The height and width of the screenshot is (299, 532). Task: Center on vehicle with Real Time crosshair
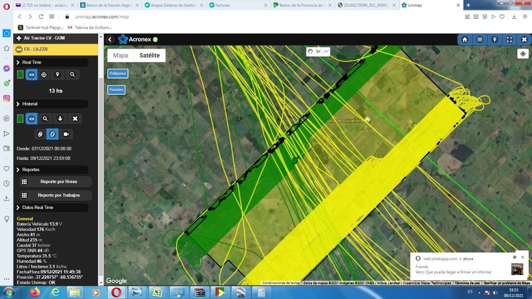(44, 75)
